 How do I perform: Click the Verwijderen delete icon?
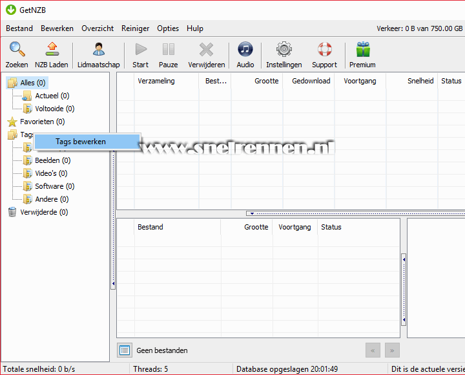pyautogui.click(x=206, y=50)
